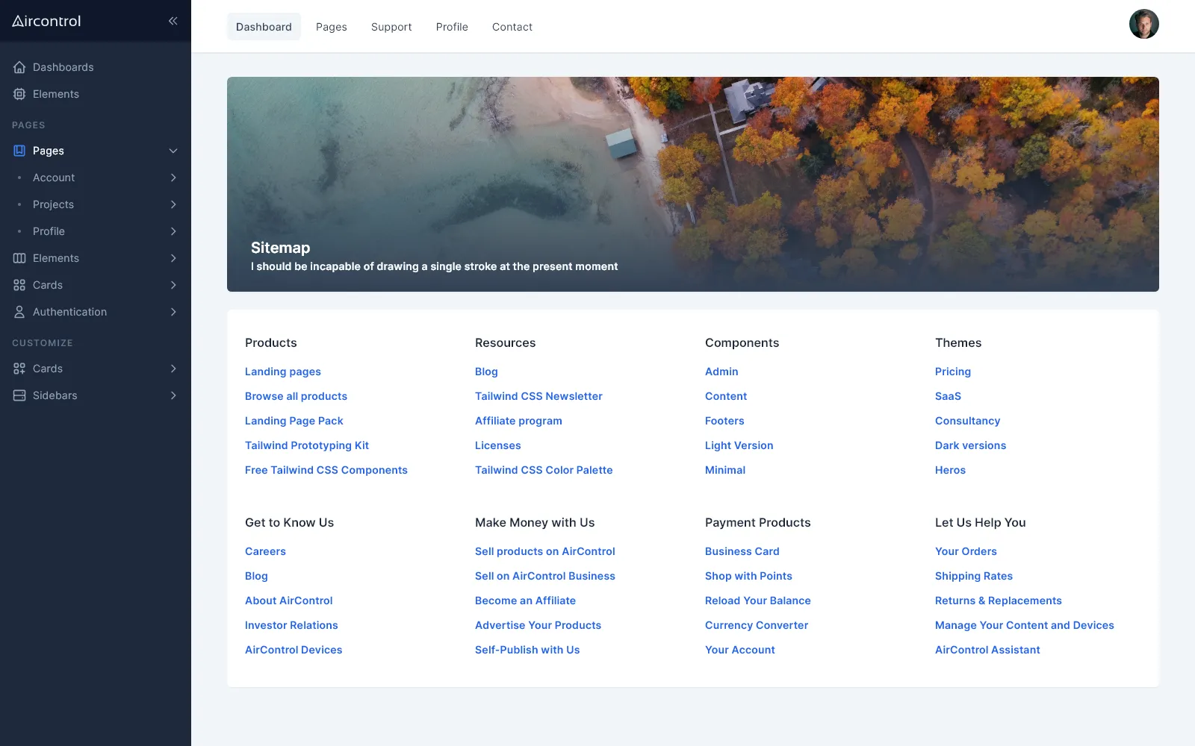
Task: Click the Aircontrol logo
Action: [46, 21]
